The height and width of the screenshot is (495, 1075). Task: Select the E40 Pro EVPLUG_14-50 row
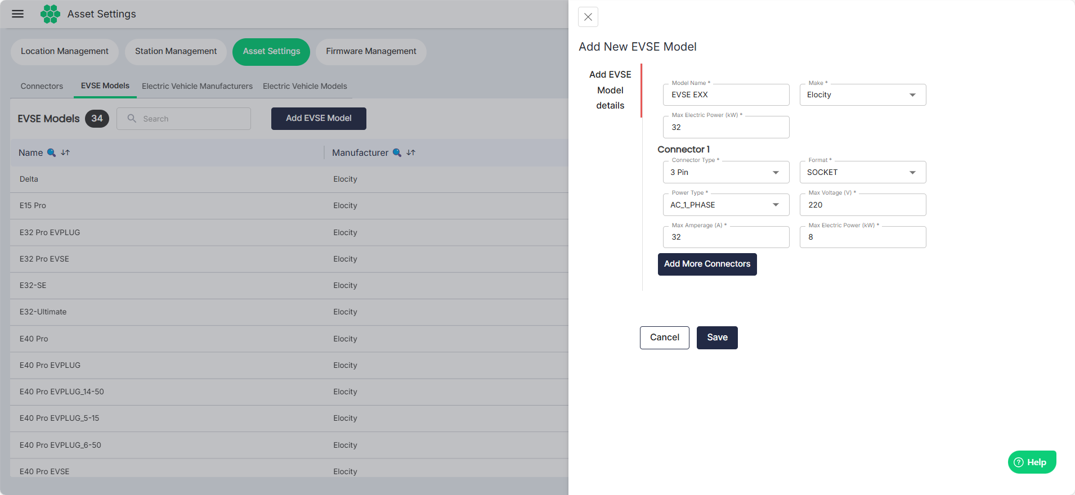click(x=289, y=391)
